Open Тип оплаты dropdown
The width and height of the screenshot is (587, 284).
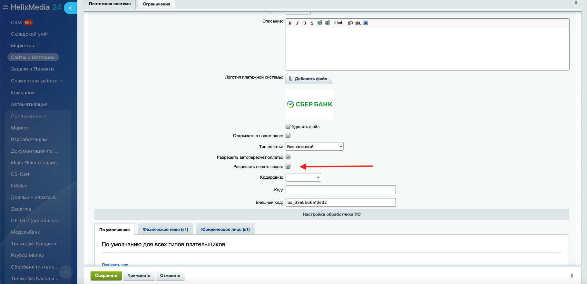(x=314, y=147)
